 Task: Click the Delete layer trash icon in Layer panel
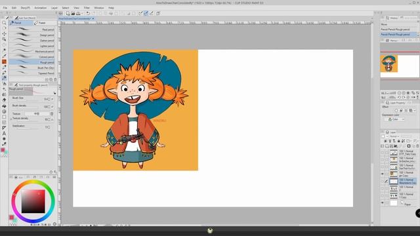tap(417, 146)
